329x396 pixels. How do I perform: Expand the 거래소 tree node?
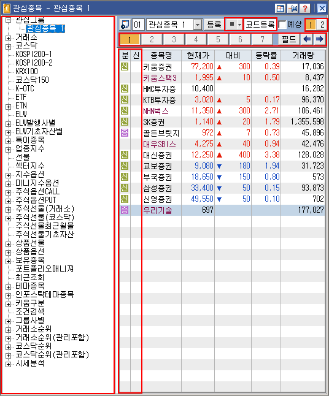pos(8,38)
